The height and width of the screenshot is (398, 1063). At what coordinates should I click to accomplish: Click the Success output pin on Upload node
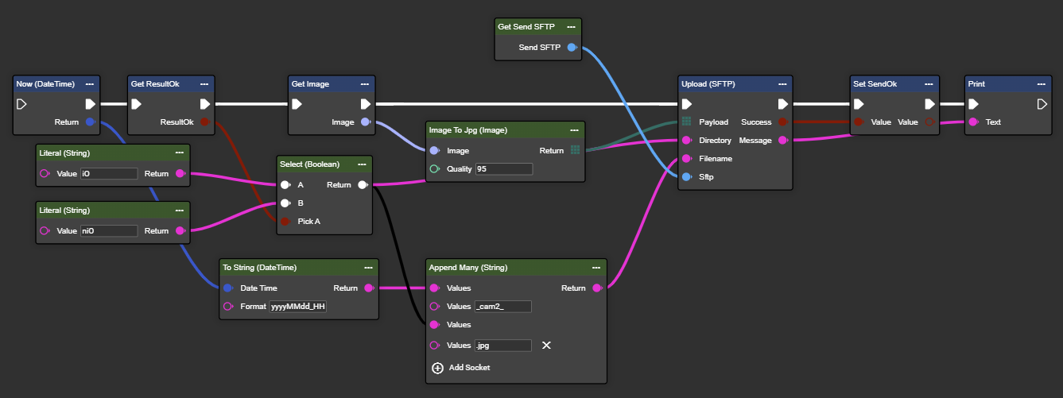782,122
